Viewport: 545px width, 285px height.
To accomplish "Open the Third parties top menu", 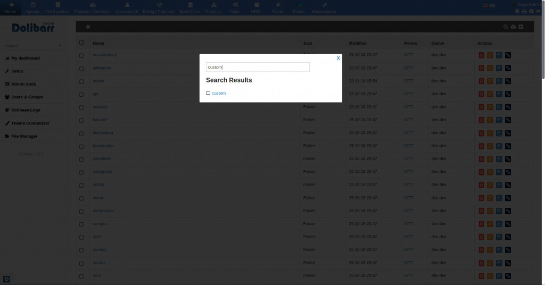I will 57,7.
